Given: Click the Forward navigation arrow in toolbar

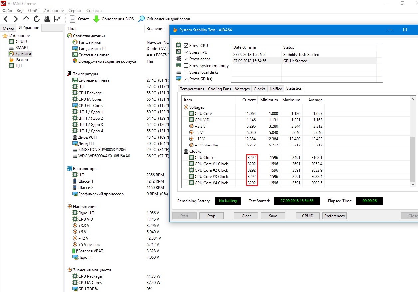Looking at the screenshot, I should coord(16,19).
